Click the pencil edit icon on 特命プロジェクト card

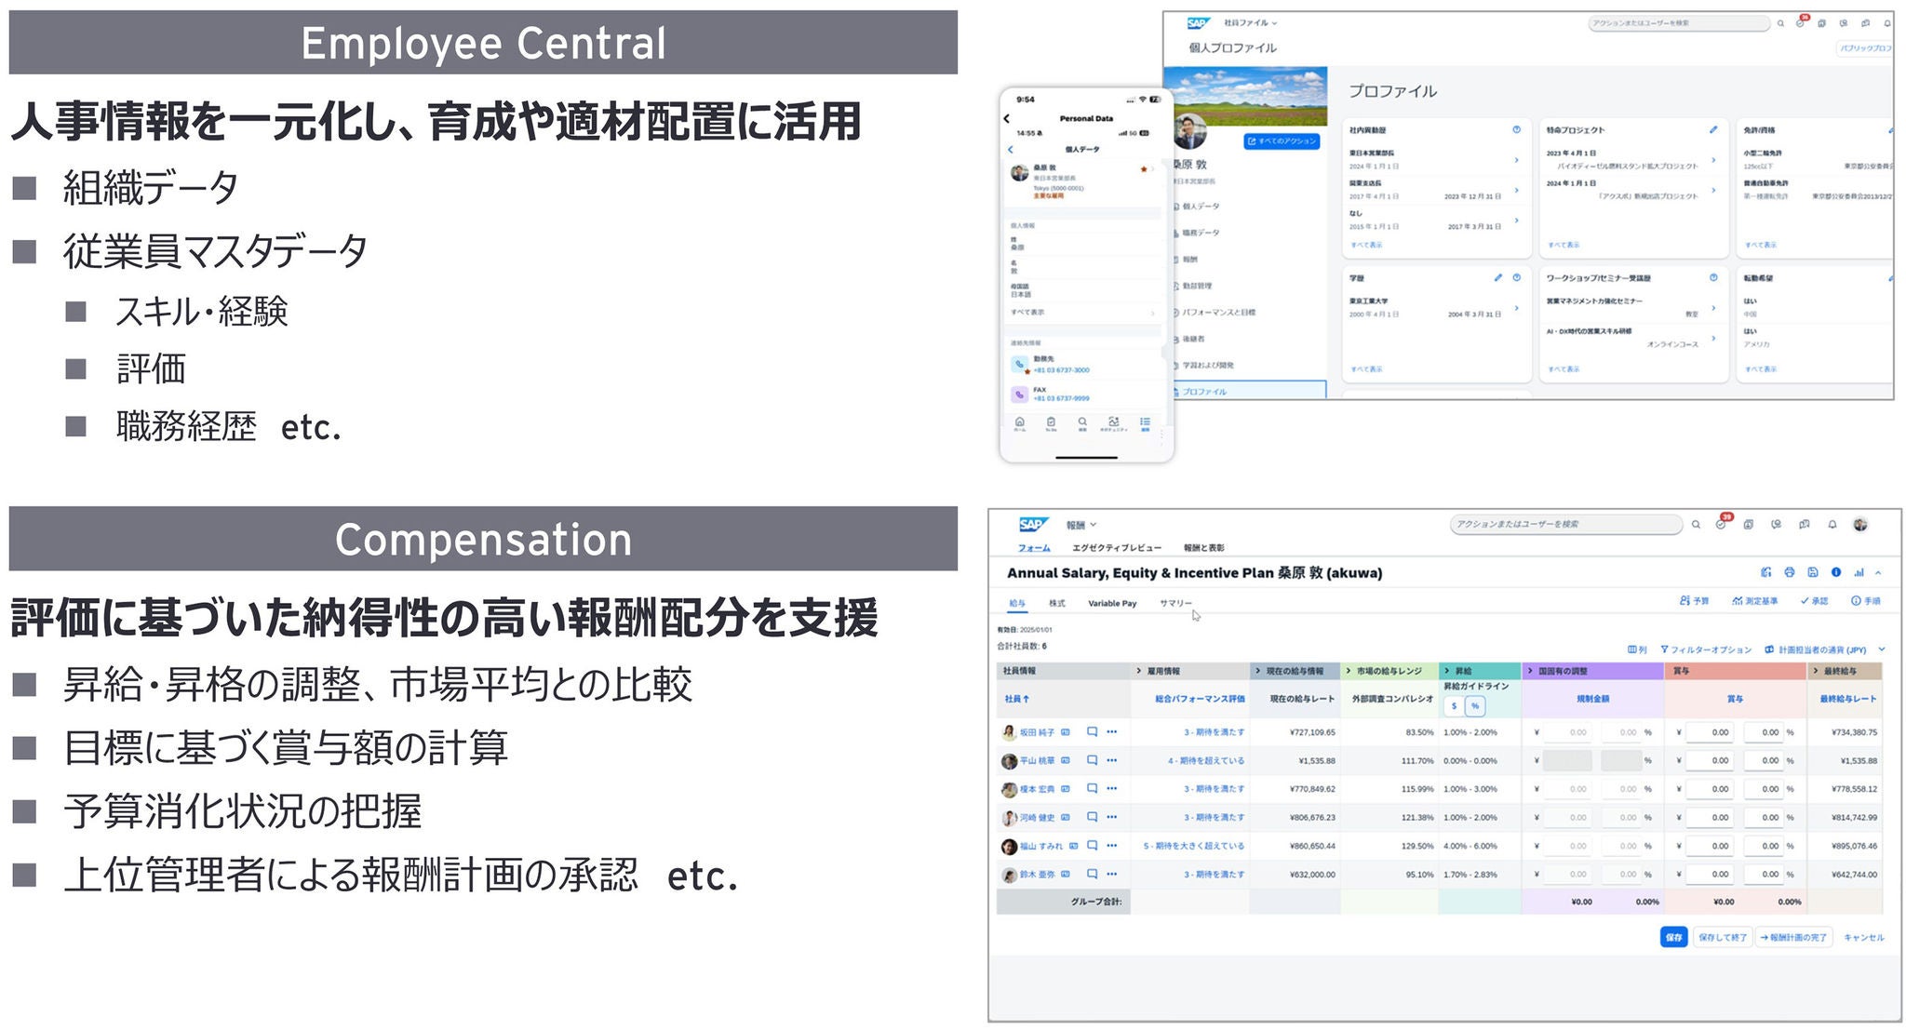click(1712, 130)
